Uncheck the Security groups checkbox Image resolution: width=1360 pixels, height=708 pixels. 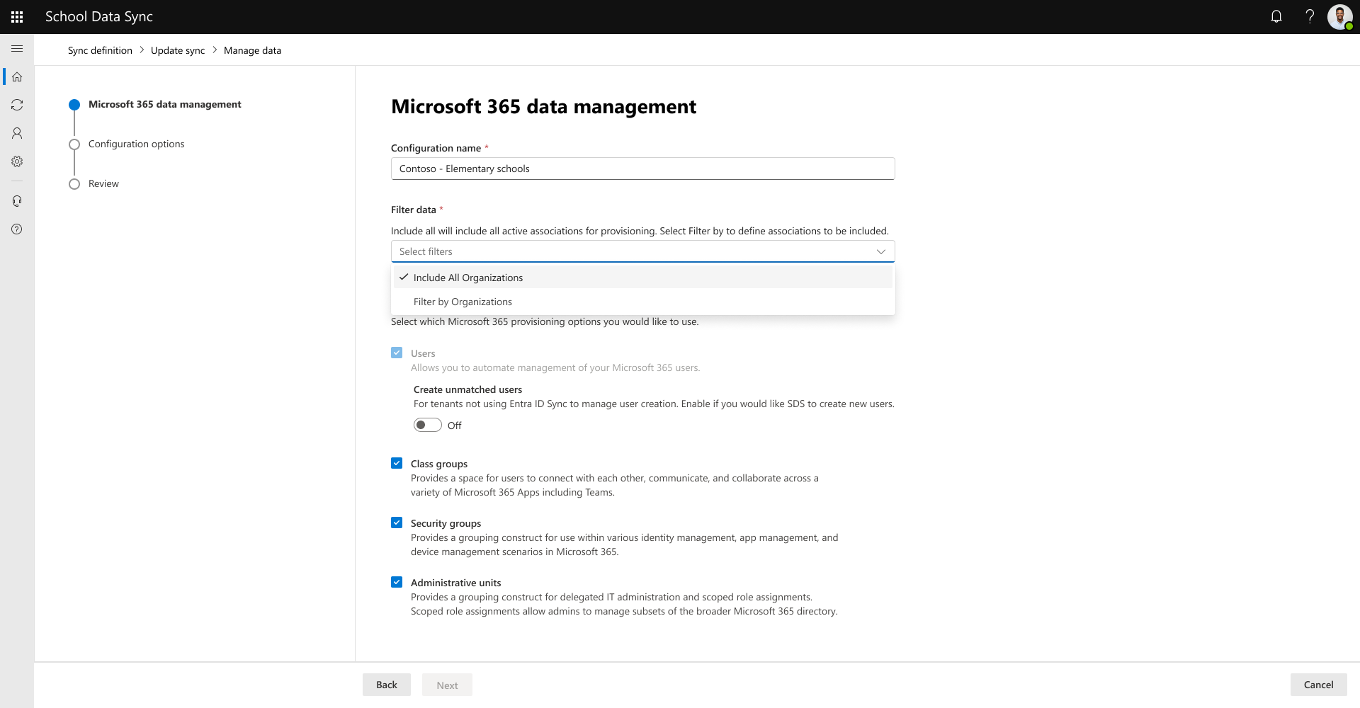(x=397, y=523)
